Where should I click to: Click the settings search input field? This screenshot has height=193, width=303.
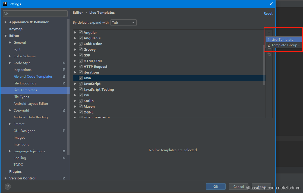[x=35, y=14]
